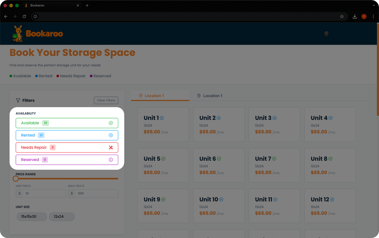
Task: Click the browser downloads icon
Action: click(355, 16)
